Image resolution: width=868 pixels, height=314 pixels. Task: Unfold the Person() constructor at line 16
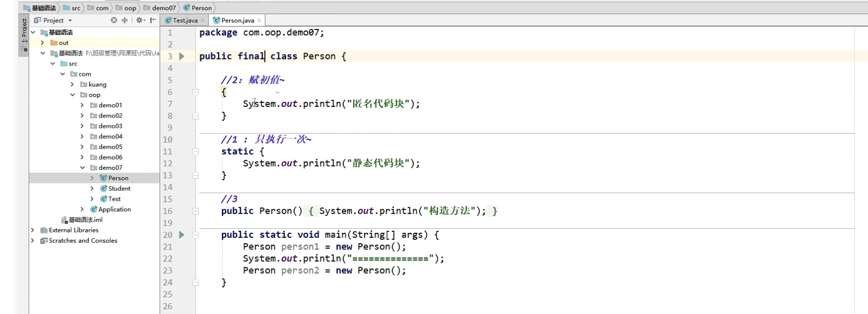pyautogui.click(x=196, y=211)
